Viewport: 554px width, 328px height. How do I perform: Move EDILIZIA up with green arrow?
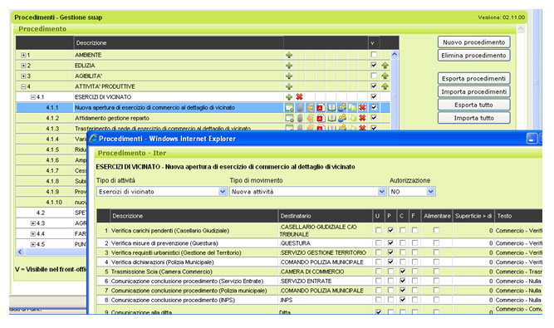[385, 66]
